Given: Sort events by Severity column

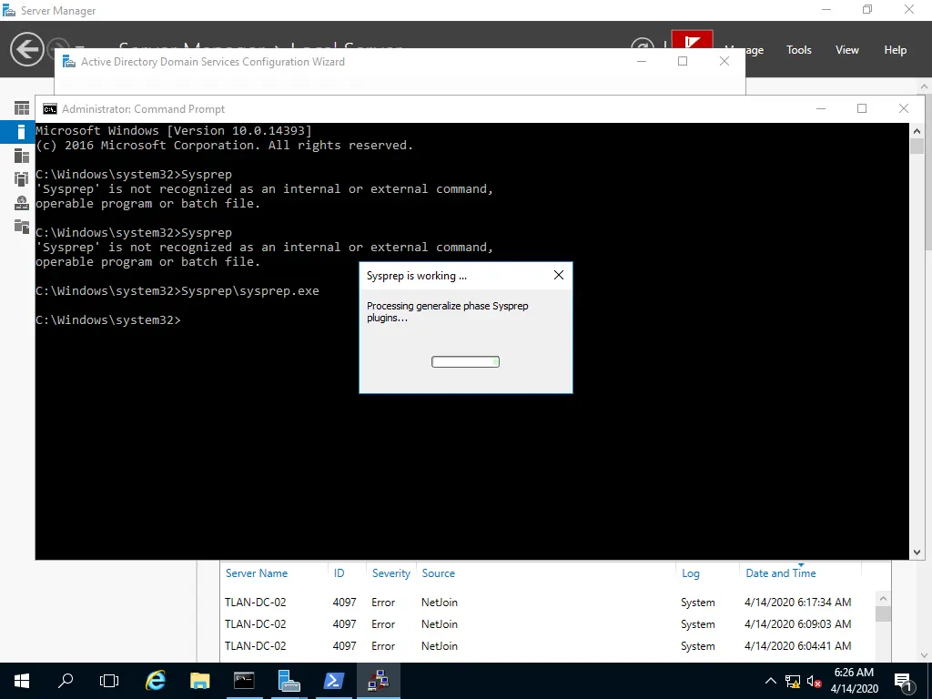Looking at the screenshot, I should pos(390,573).
